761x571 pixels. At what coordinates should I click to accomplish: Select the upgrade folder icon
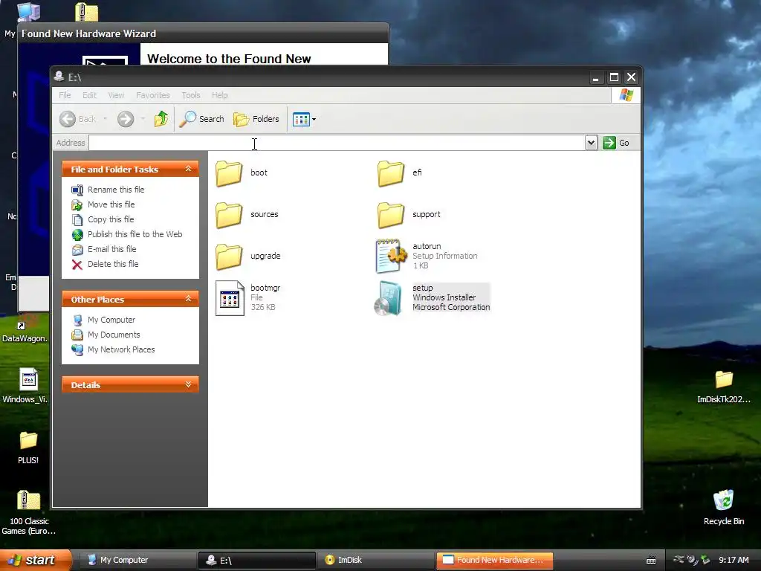[x=229, y=257]
